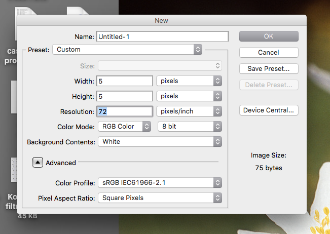Open the Pixel Aspect Ratio dropdown
The width and height of the screenshot is (330, 234).
[159, 198]
